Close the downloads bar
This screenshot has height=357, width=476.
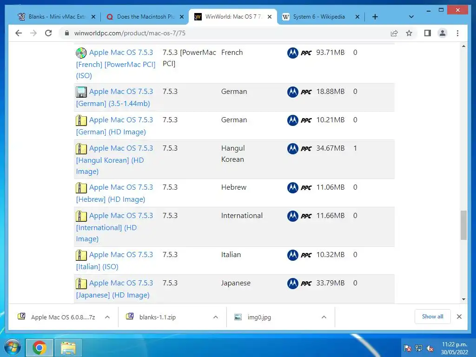coord(459,317)
